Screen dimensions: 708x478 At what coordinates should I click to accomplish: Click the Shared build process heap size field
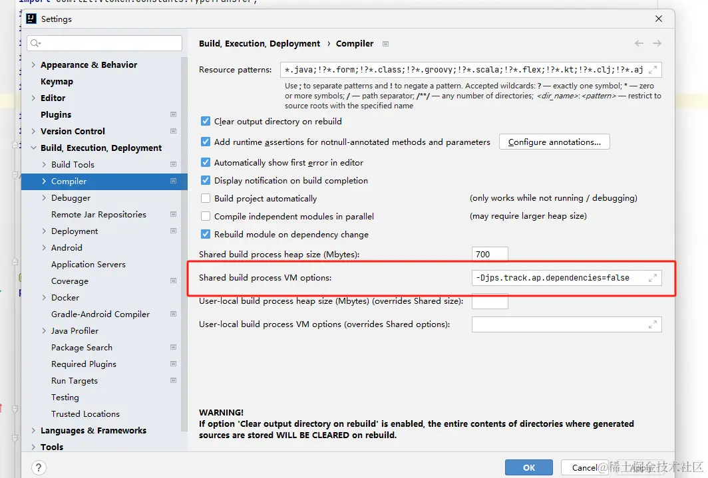click(x=490, y=255)
